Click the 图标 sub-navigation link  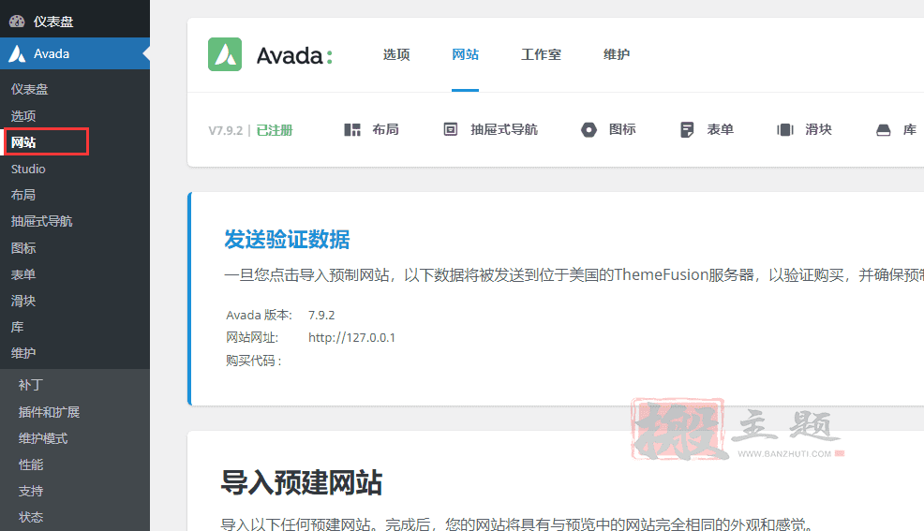click(x=622, y=129)
